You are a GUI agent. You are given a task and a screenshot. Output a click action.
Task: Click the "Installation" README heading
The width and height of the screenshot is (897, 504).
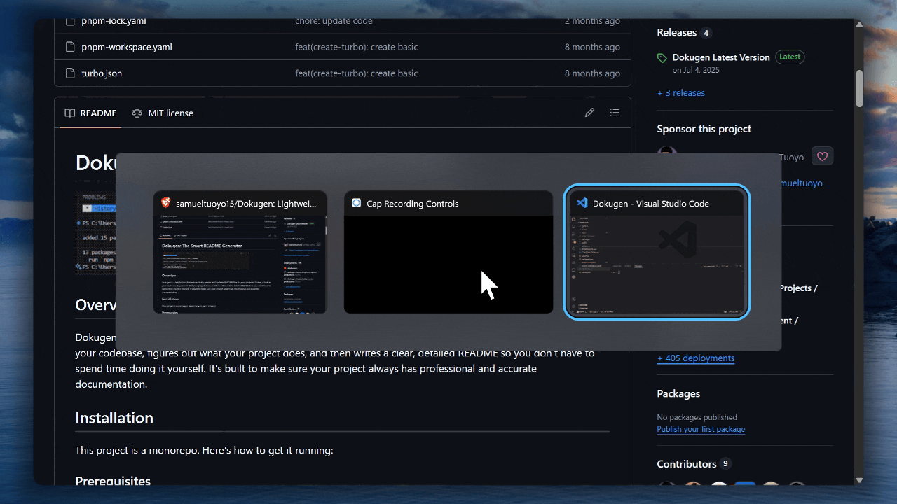coord(114,418)
